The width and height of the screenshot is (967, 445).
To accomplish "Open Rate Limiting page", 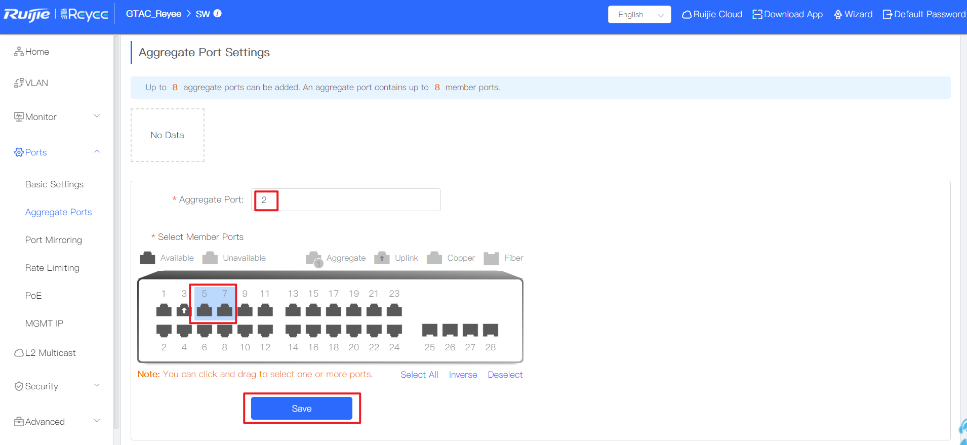I will (52, 268).
